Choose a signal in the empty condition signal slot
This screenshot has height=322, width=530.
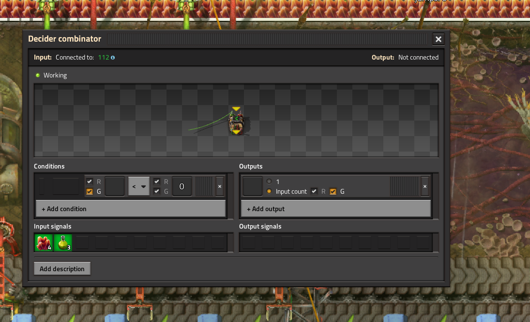(x=115, y=186)
